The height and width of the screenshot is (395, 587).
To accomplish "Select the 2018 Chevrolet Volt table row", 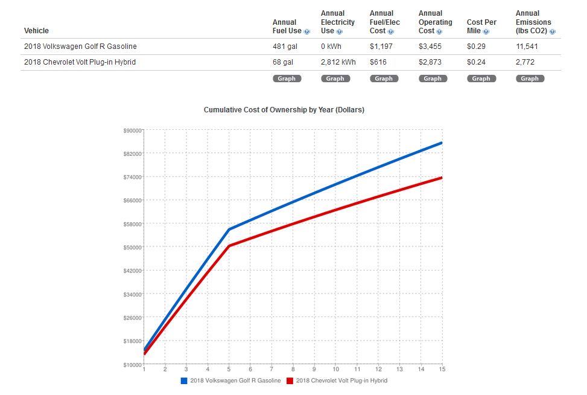I will [80, 62].
